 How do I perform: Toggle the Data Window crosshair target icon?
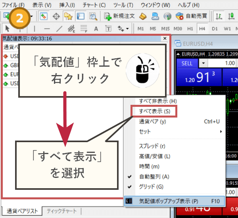[x=56, y=16]
